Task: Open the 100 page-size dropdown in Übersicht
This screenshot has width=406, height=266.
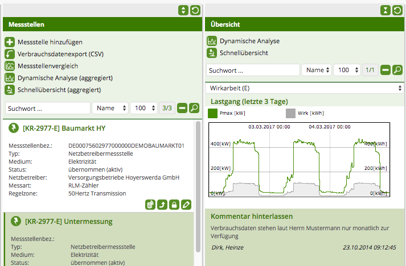Action: pos(346,70)
